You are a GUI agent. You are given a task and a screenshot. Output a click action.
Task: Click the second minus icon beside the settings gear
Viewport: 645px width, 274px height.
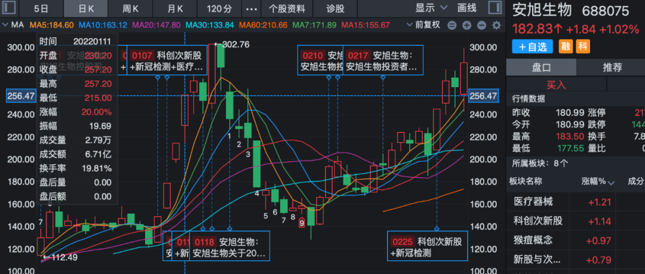point(482,26)
